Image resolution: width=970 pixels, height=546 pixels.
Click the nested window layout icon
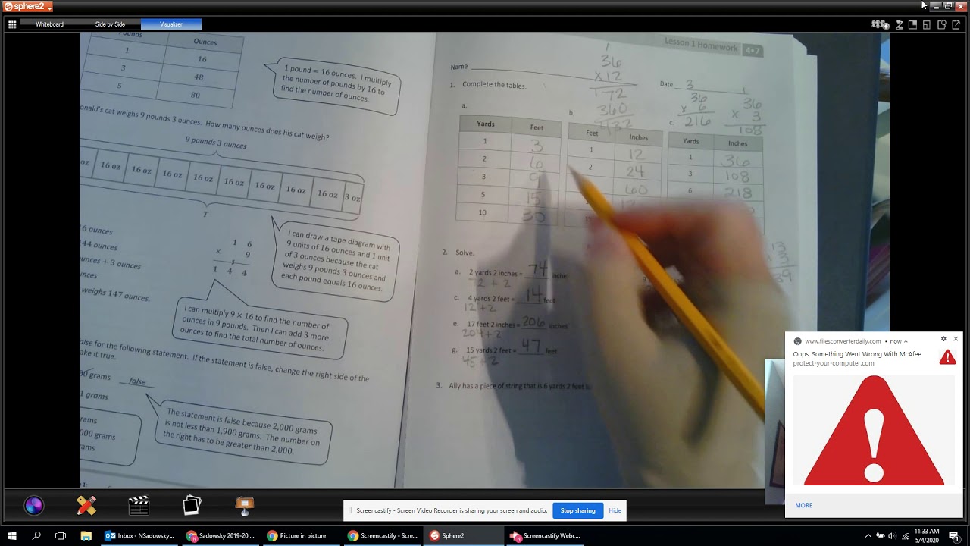pyautogui.click(x=927, y=24)
